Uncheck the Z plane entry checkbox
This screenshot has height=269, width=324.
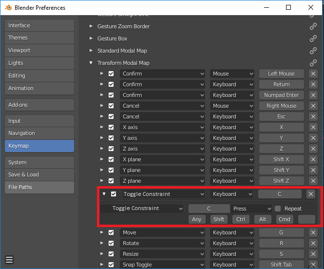tap(111, 181)
